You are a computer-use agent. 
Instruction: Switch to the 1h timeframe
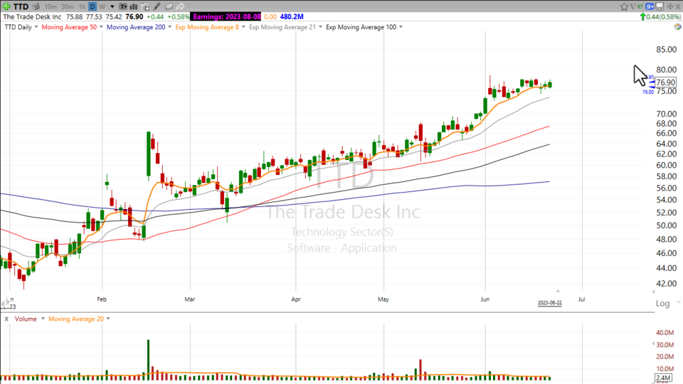pyautogui.click(x=82, y=6)
